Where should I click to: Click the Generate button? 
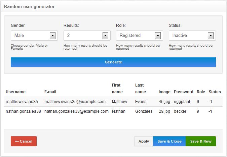click(113, 62)
